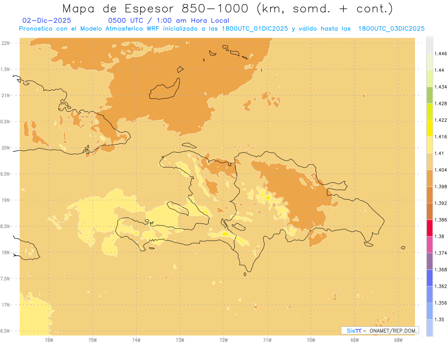Screen dimensions: 447x345
Task: Click the legend value 1.392
Action: (x=440, y=203)
